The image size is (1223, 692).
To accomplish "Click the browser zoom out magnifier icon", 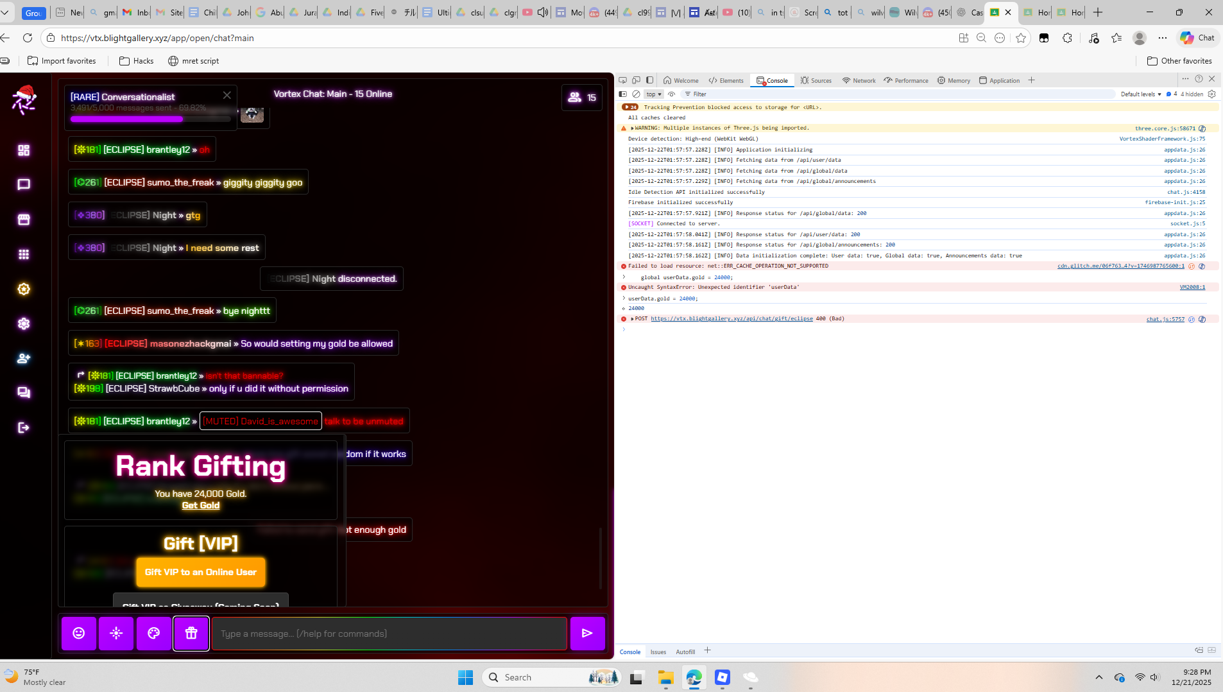I will [981, 38].
